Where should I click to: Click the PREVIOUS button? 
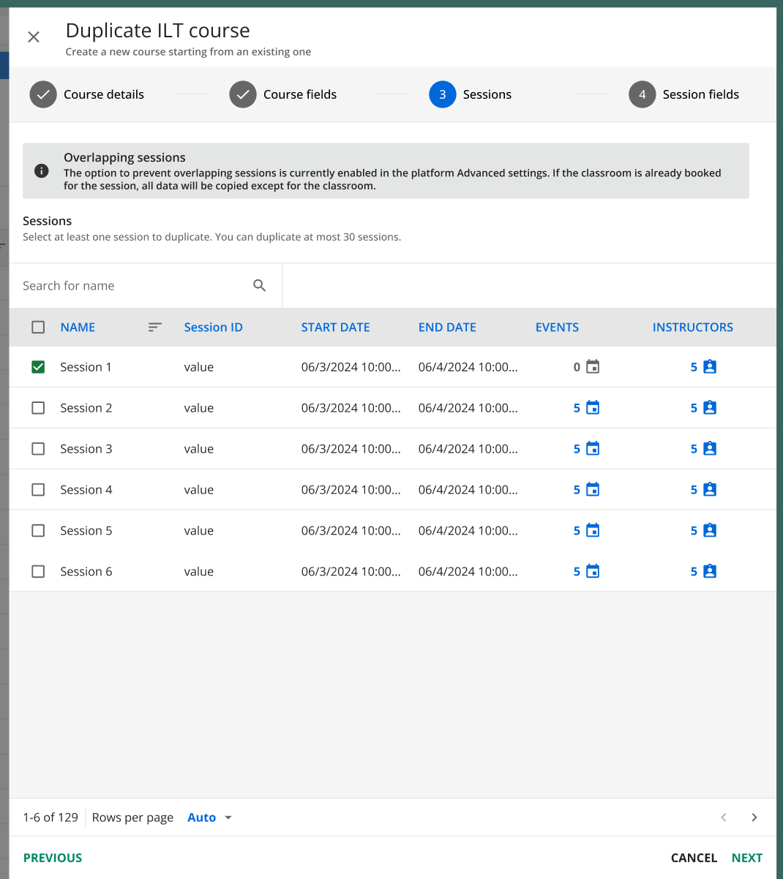click(53, 858)
